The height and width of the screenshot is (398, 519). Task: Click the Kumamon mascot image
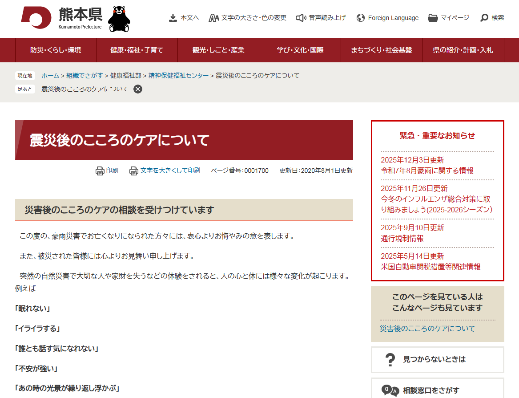pos(119,19)
